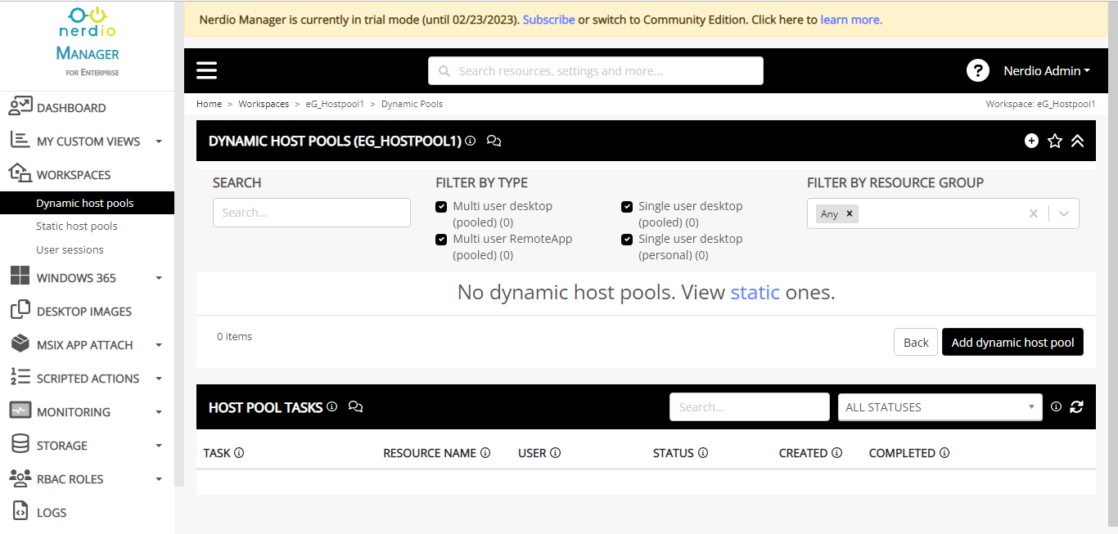This screenshot has height=534, width=1118.
Task: Click Add dynamic host pool button
Action: [x=1012, y=342]
